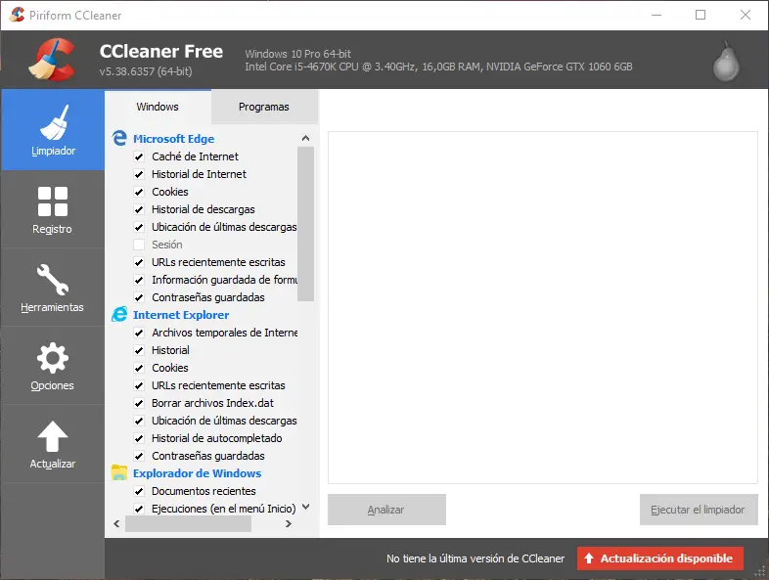The width and height of the screenshot is (769, 580).
Task: Click the horizontal scroll left arrow
Action: [x=116, y=523]
